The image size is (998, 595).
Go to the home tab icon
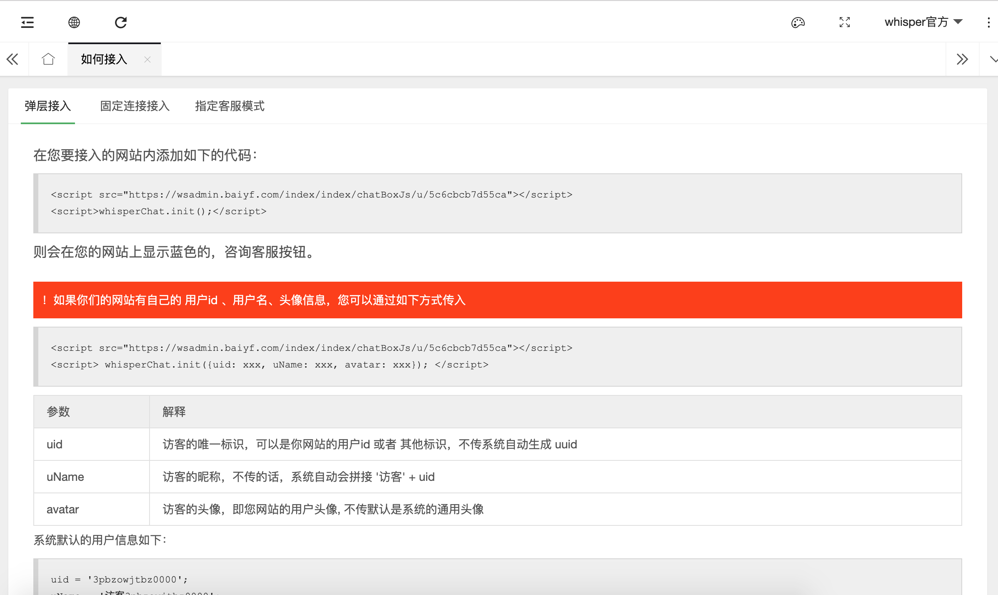(48, 59)
